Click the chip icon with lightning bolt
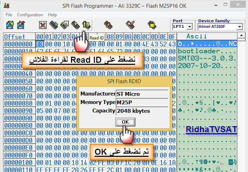 pos(108,25)
